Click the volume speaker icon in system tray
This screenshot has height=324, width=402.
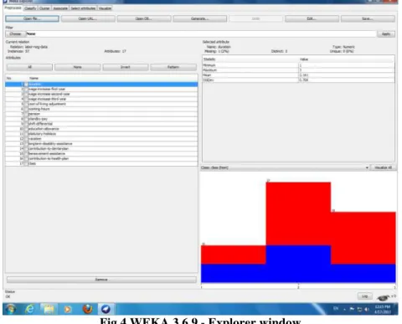tap(367, 309)
